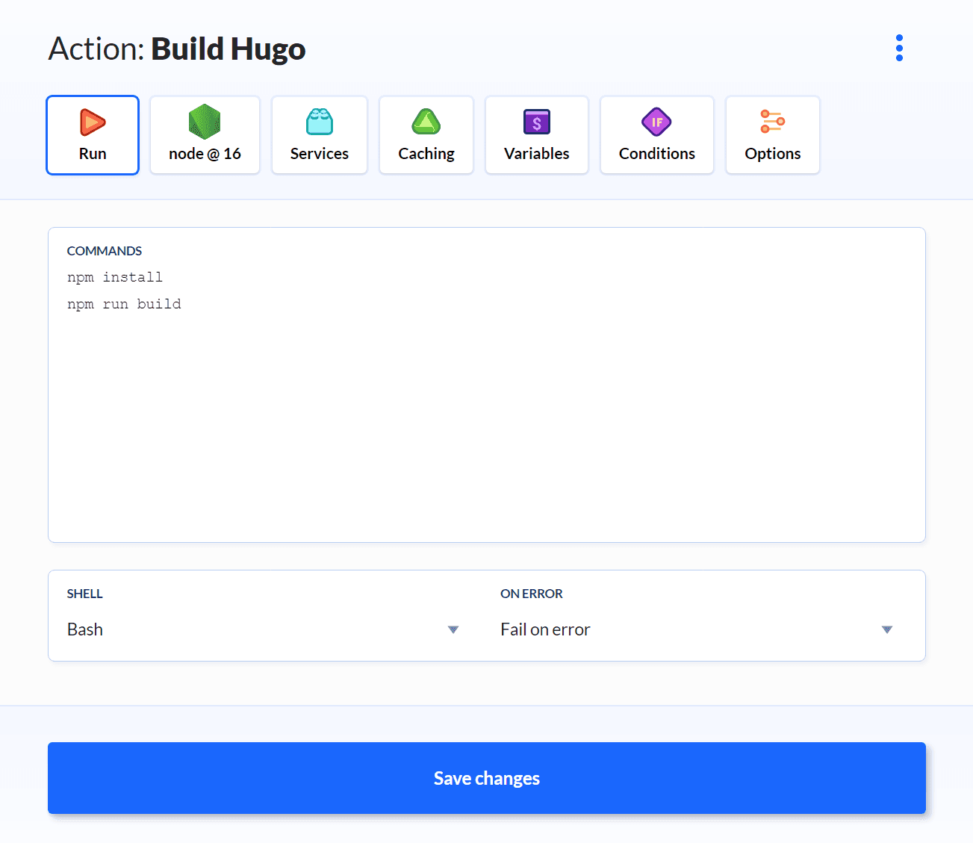Select the node @ 16 tab label
The width and height of the screenshot is (973, 843).
click(x=205, y=154)
